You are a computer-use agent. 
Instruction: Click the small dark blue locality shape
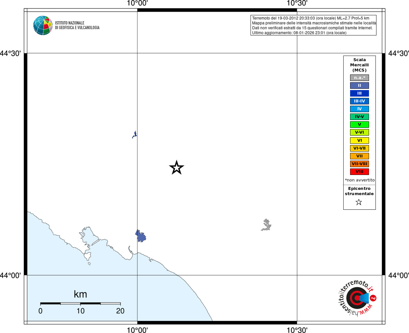[x=134, y=135]
